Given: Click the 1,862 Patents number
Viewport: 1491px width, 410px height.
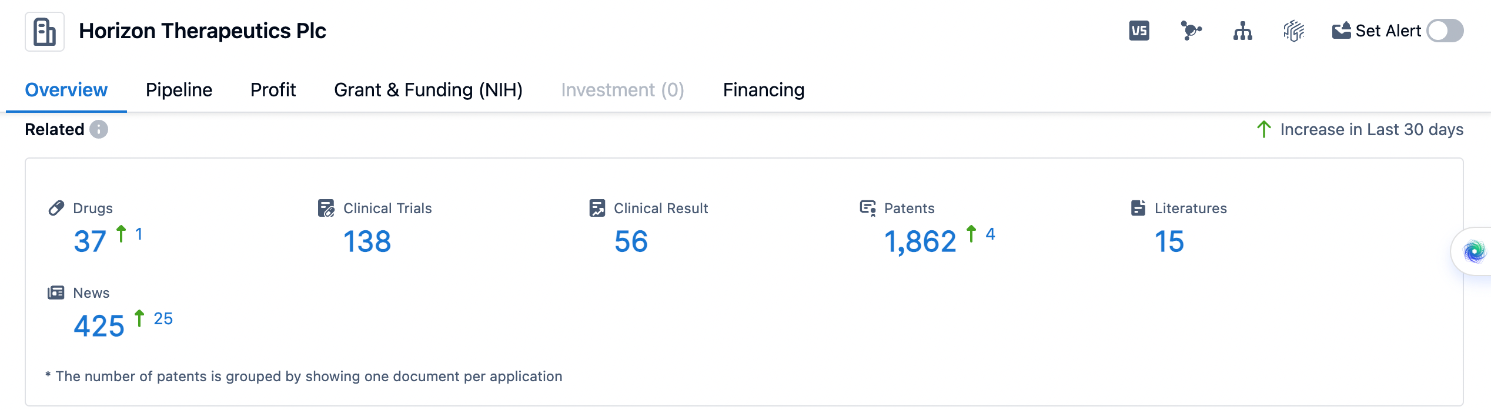Looking at the screenshot, I should pos(920,241).
